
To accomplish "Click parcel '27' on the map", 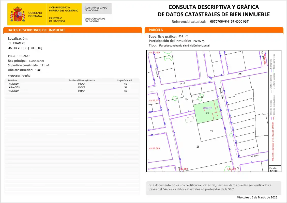I will point(212,131).
